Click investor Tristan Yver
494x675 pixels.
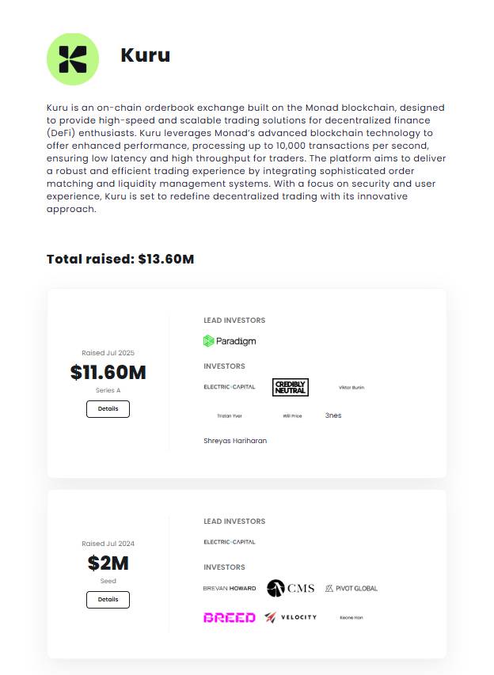(230, 415)
